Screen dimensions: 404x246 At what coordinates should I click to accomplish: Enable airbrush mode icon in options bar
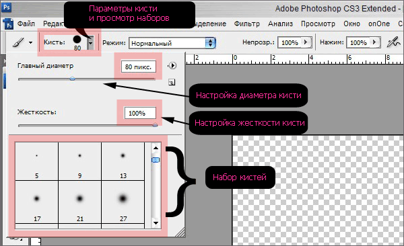point(393,42)
